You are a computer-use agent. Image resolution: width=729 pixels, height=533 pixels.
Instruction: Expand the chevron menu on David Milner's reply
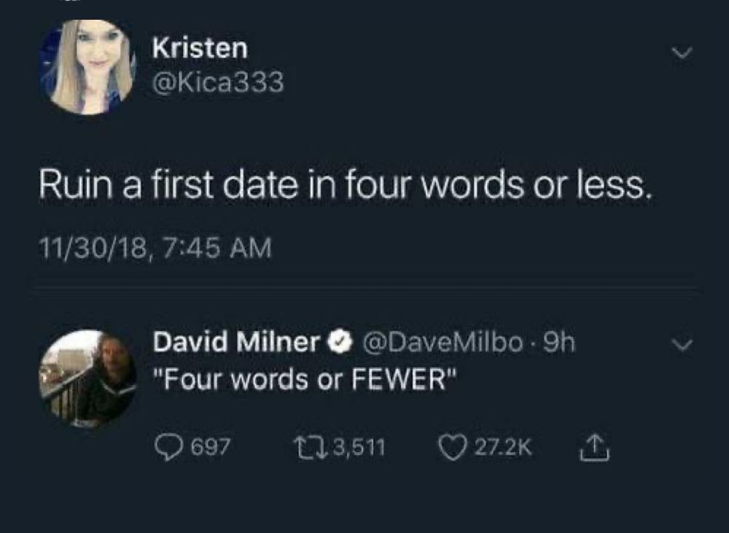pyautogui.click(x=682, y=345)
